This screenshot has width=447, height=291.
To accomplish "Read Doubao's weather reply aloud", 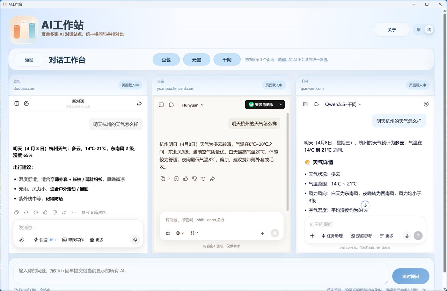I will pos(36,212).
